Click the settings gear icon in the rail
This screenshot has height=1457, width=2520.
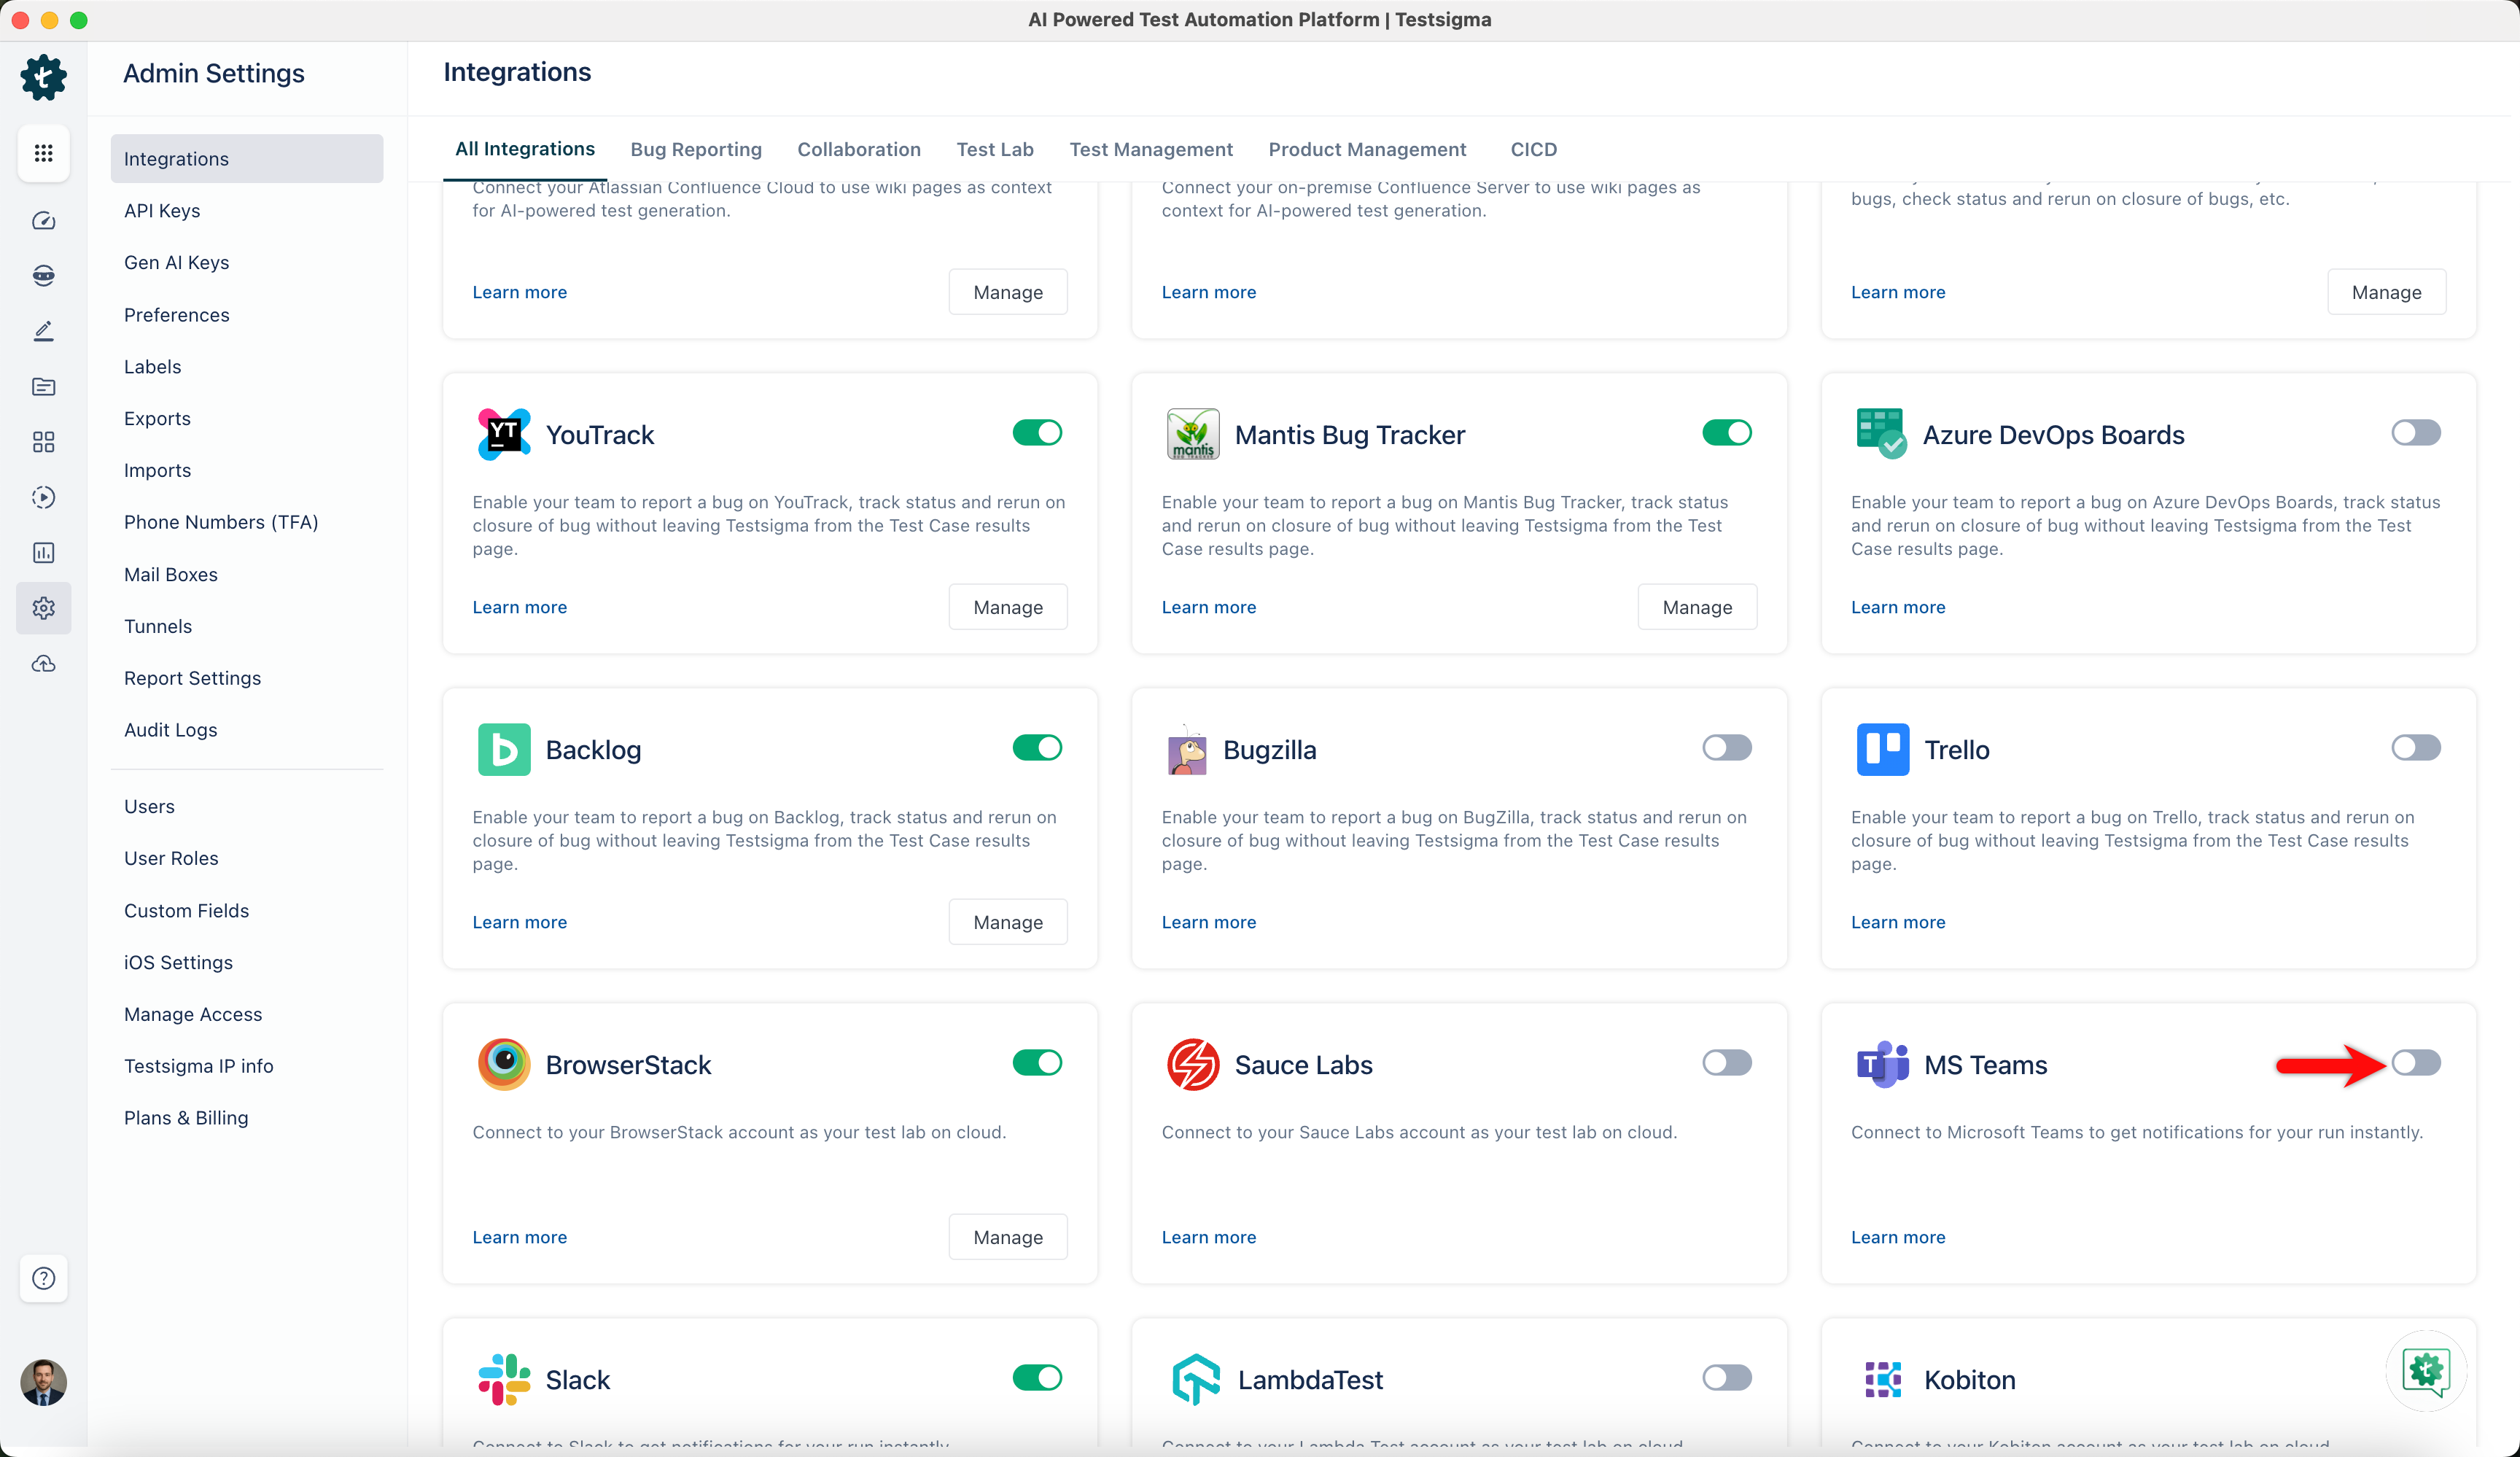tap(43, 608)
